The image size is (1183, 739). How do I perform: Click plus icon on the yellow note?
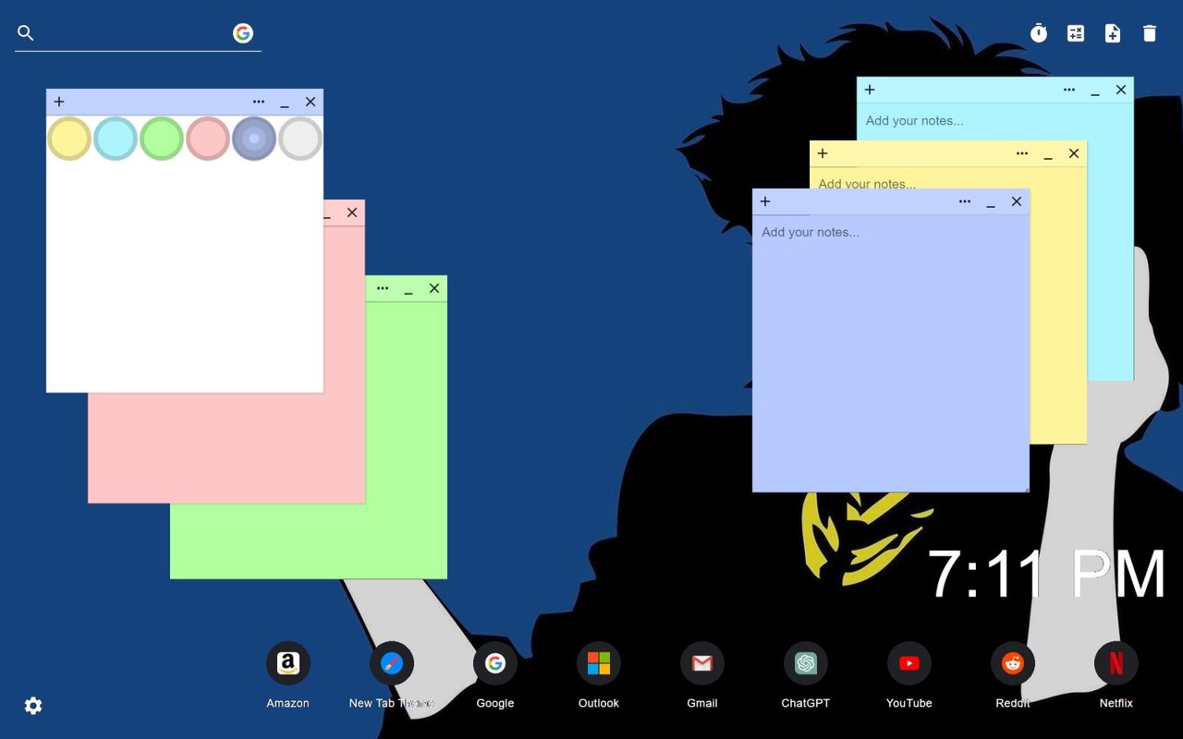823,153
